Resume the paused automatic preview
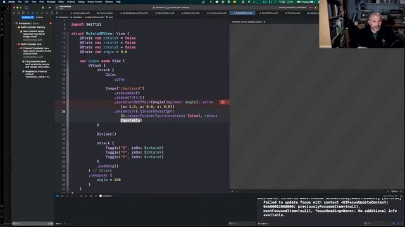 pyautogui.click(x=265, y=22)
